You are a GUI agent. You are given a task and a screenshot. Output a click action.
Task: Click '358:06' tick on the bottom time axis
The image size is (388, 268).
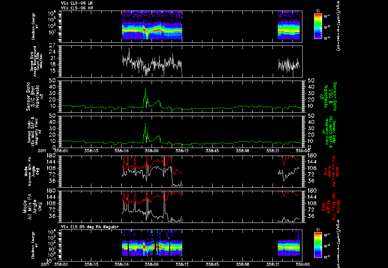[x=121, y=264]
